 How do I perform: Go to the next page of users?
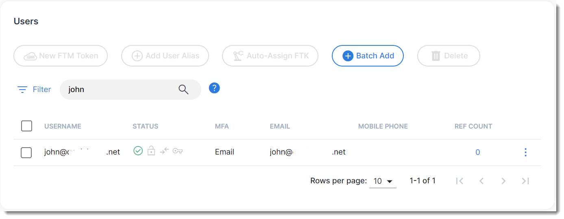pyautogui.click(x=503, y=181)
